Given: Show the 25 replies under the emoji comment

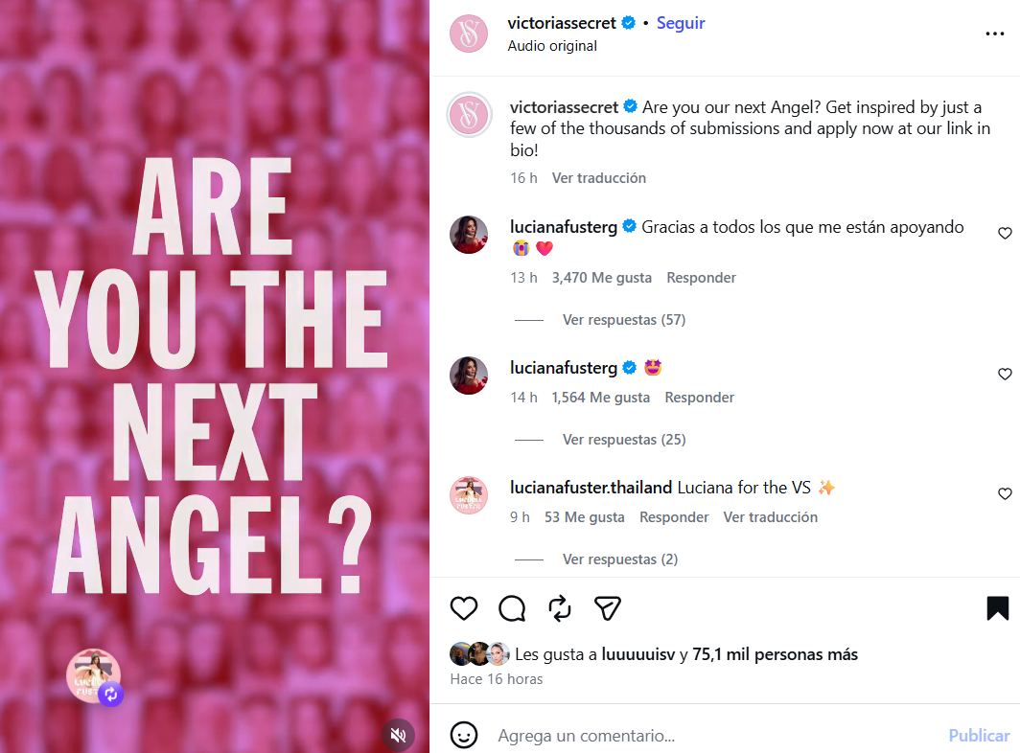Looking at the screenshot, I should pyautogui.click(x=623, y=439).
